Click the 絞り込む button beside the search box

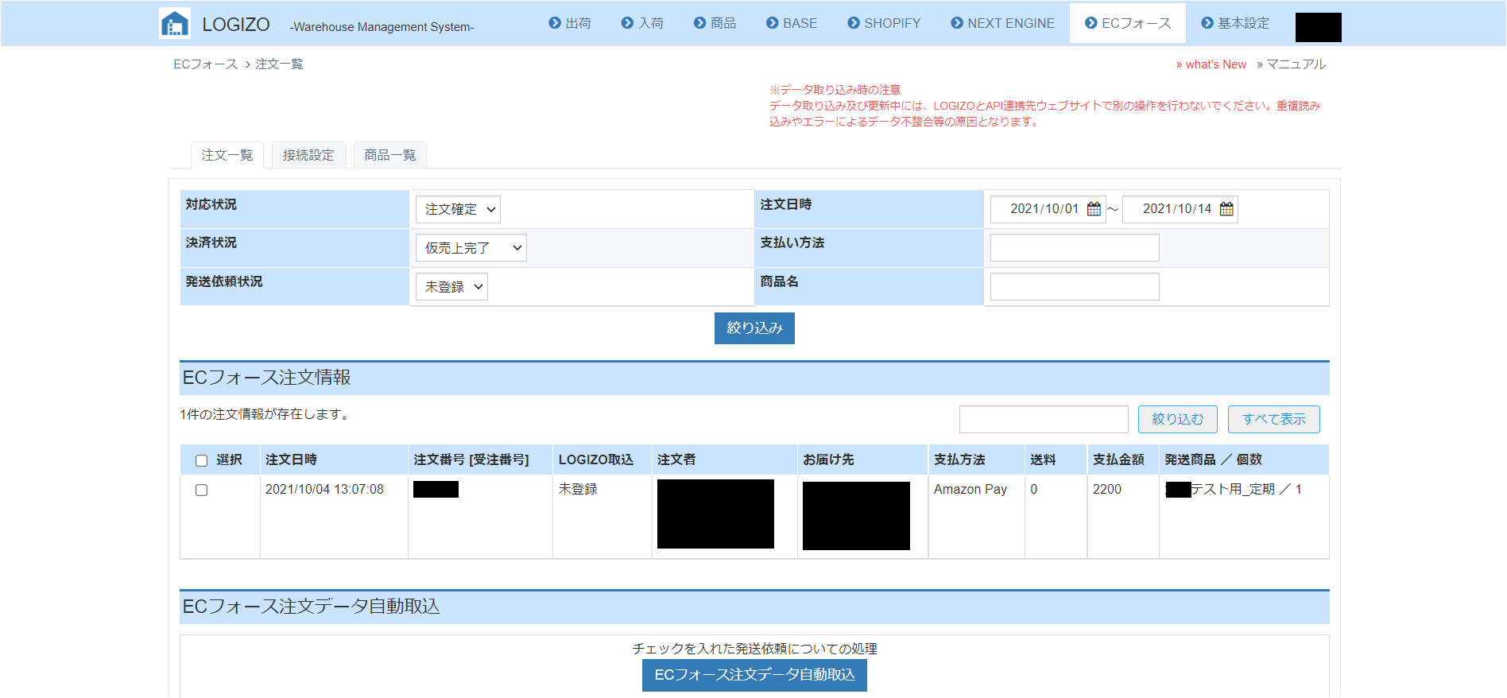(1178, 419)
